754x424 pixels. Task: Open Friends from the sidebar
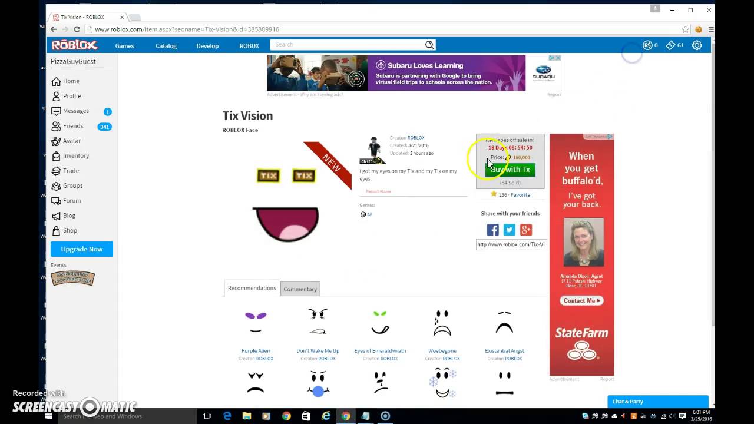[67, 126]
